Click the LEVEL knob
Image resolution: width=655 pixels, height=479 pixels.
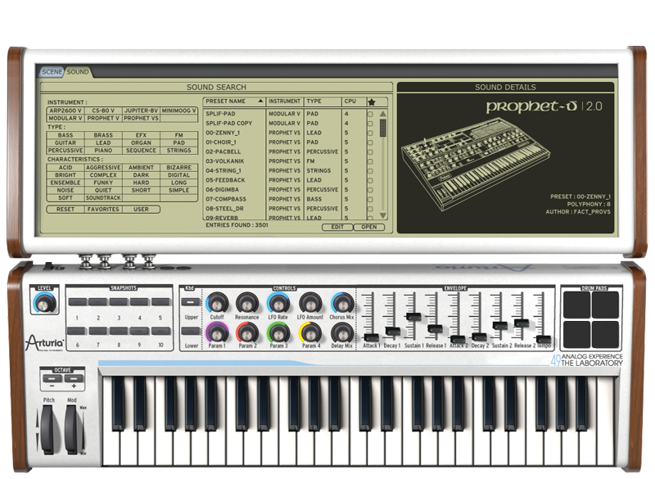click(44, 303)
